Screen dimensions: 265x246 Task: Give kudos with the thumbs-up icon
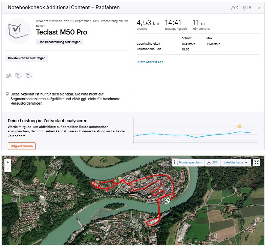(x=233, y=7)
